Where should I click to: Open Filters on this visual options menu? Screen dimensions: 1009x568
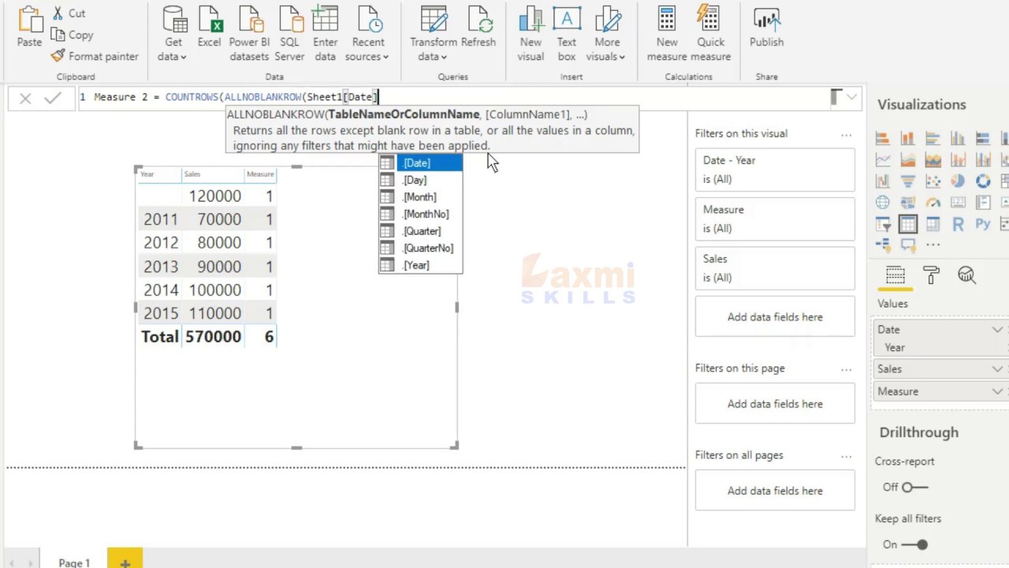click(846, 134)
